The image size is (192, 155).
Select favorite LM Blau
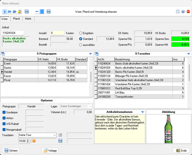pos(140,92)
